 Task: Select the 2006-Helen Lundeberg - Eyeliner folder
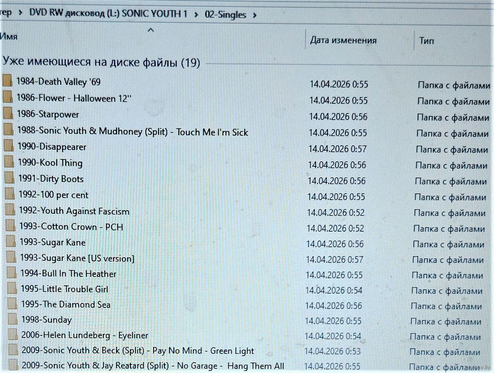point(84,335)
